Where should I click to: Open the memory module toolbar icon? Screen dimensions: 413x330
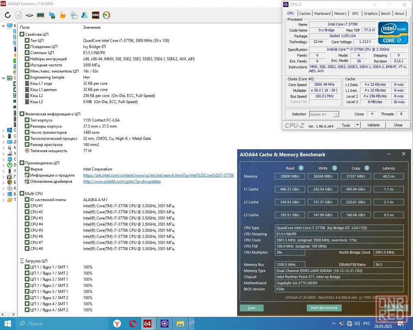coord(40,15)
